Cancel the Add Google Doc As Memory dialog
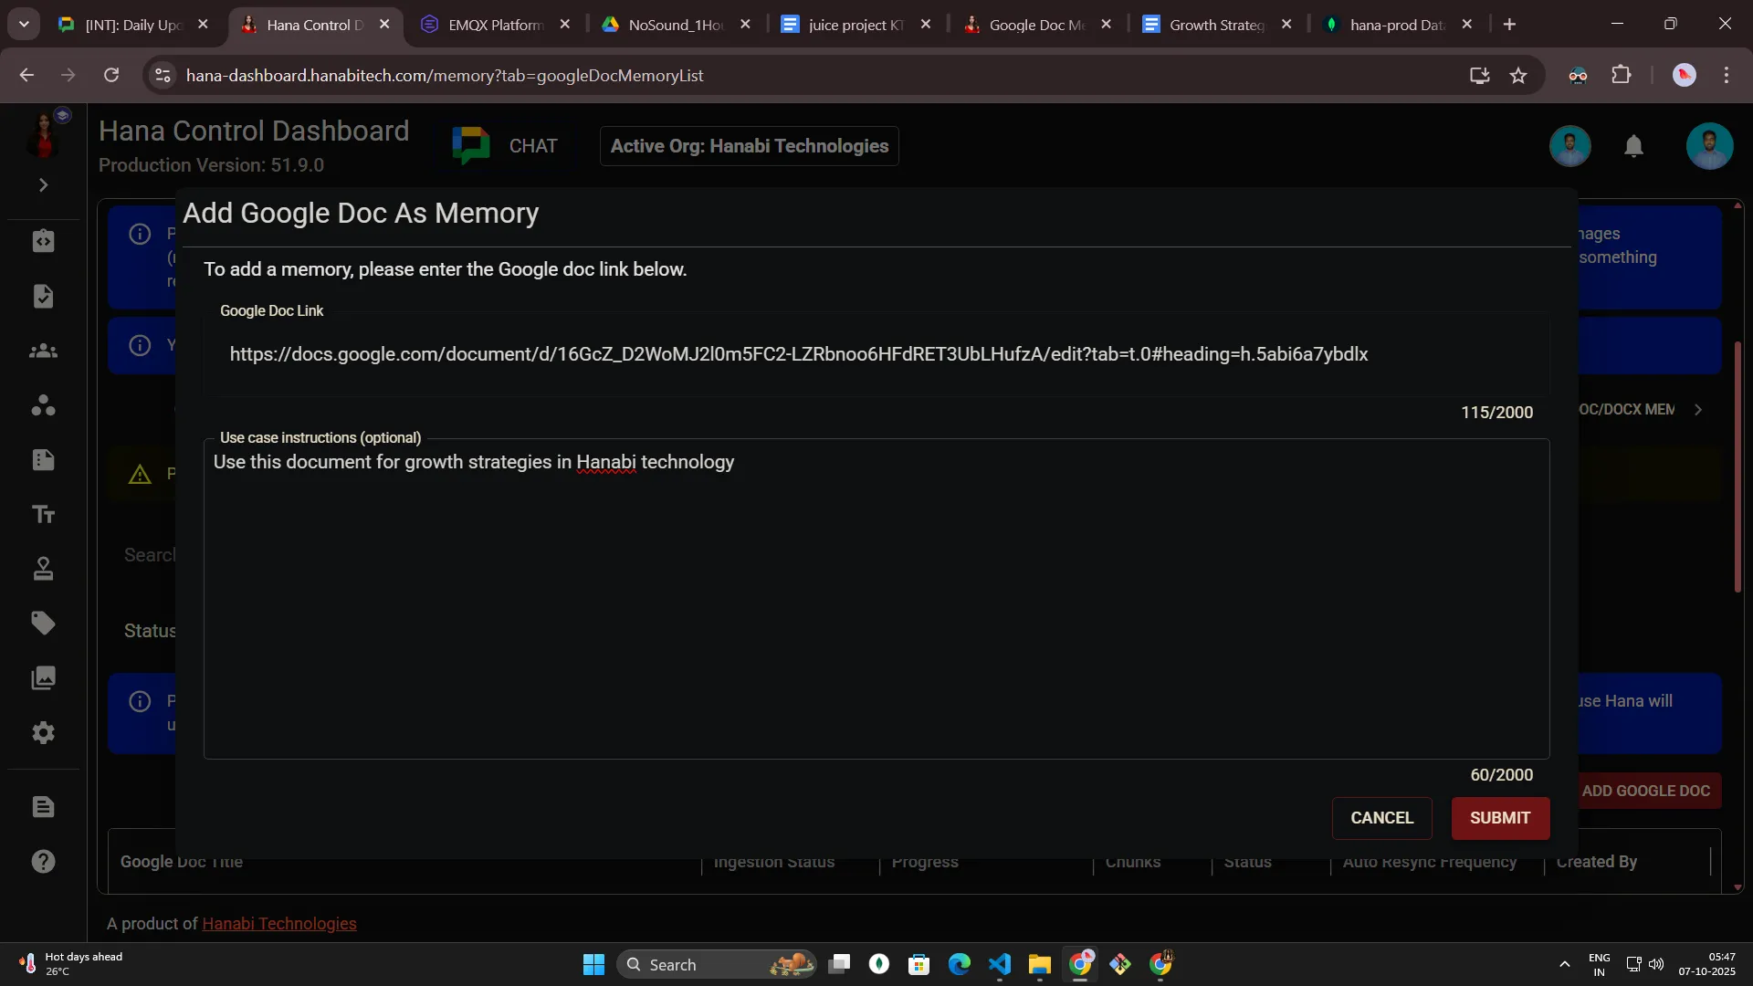1753x986 pixels. (1381, 818)
